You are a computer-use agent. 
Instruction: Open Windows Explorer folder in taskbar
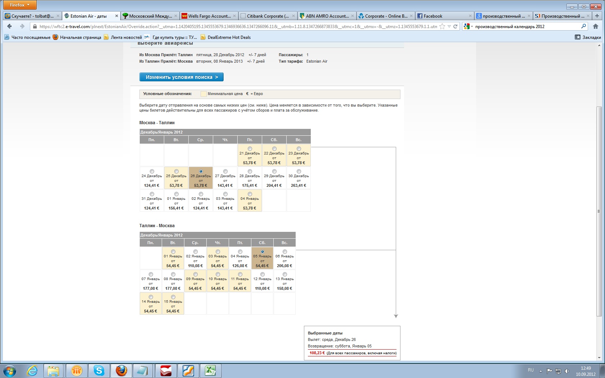[53, 371]
